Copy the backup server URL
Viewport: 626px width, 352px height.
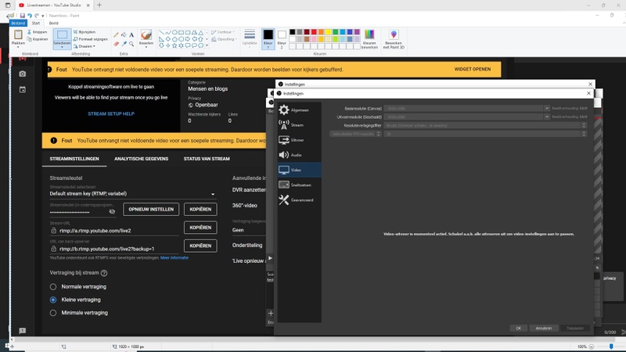point(200,246)
